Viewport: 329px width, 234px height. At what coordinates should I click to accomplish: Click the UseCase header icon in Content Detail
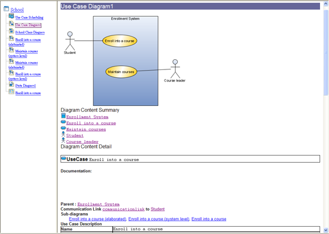(63, 159)
